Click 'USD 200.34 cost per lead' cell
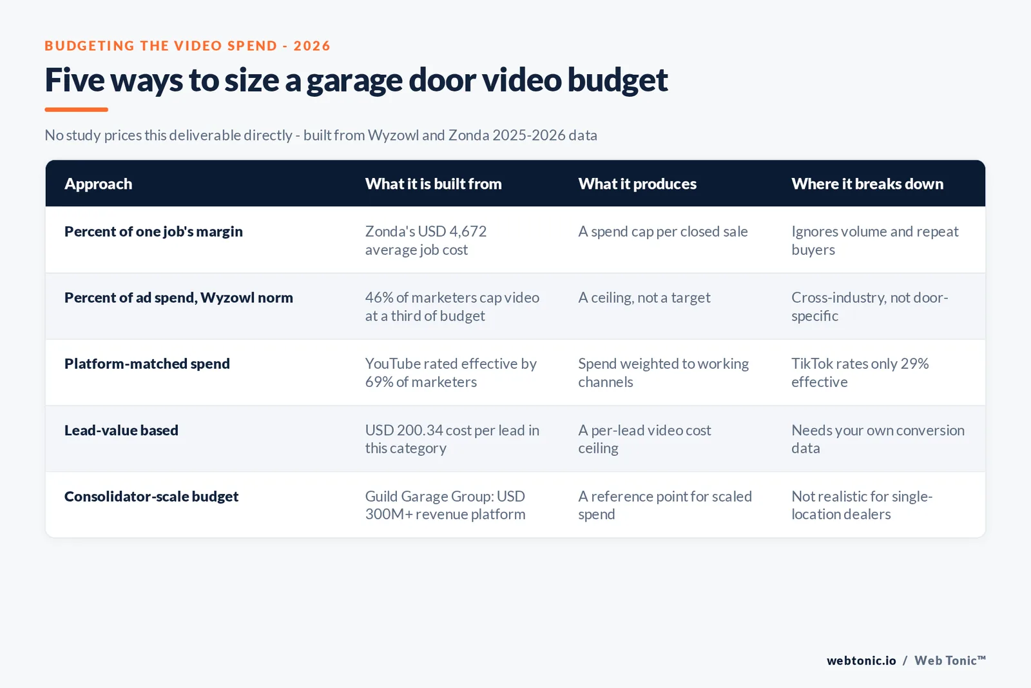 point(452,439)
